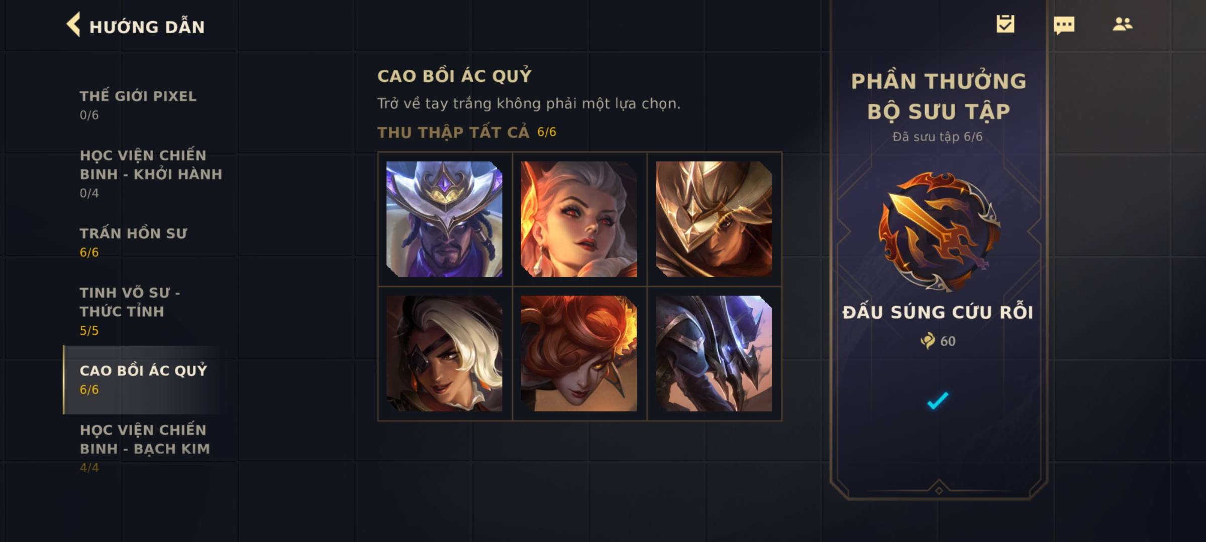Select the golden armored hat skin portrait
This screenshot has height=542, width=1206.
pos(714,219)
